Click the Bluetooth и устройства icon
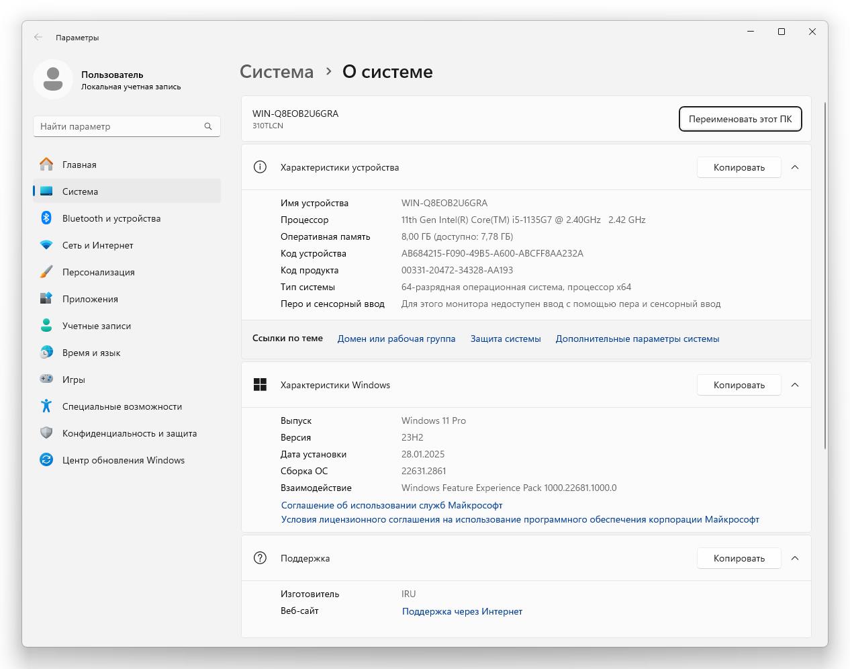The height and width of the screenshot is (669, 850). (x=46, y=218)
